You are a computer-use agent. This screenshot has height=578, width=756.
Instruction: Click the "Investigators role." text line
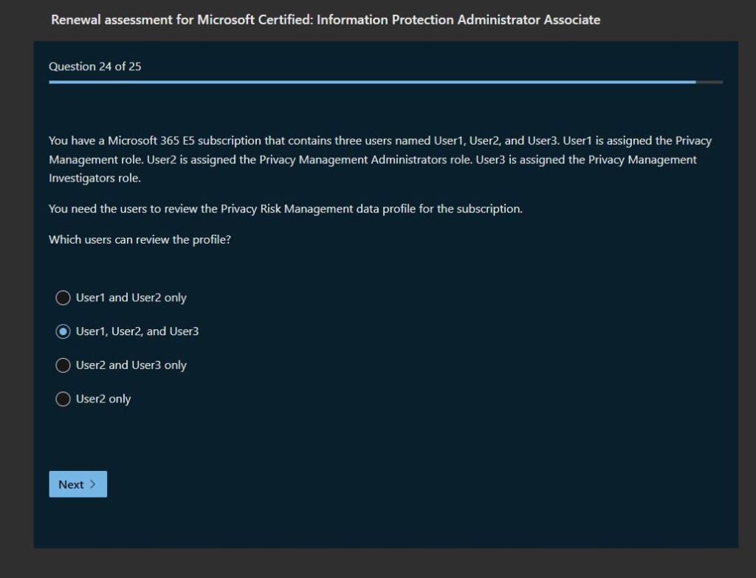(94, 179)
